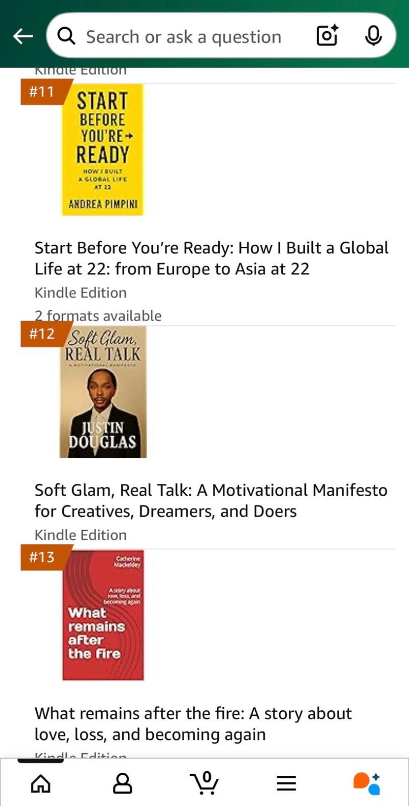Open the camera lens search icon
Screen dimensions: 409x806
click(327, 36)
